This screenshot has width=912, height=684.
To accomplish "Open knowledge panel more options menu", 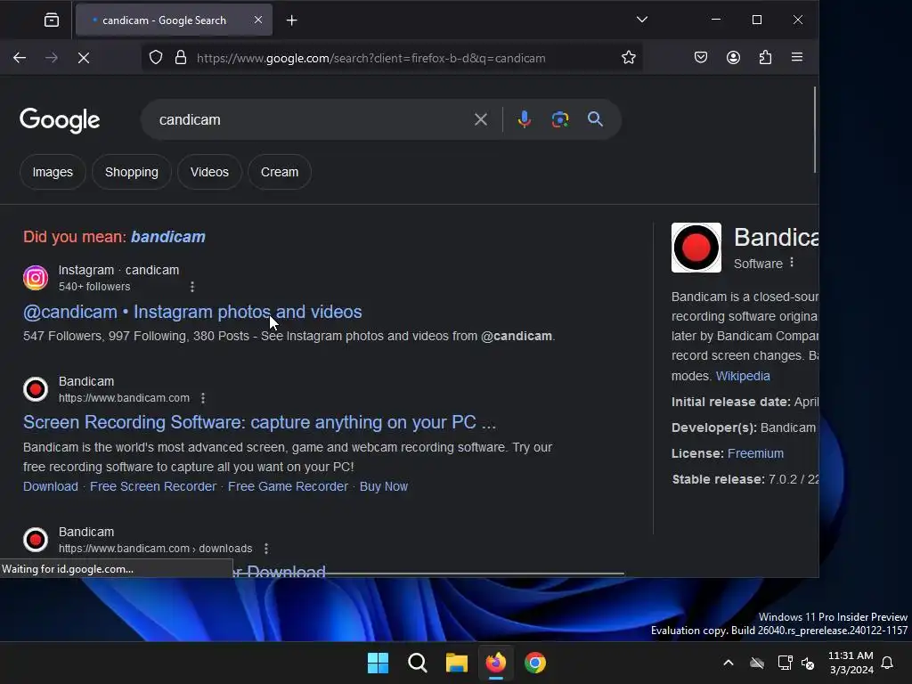I will click(792, 263).
